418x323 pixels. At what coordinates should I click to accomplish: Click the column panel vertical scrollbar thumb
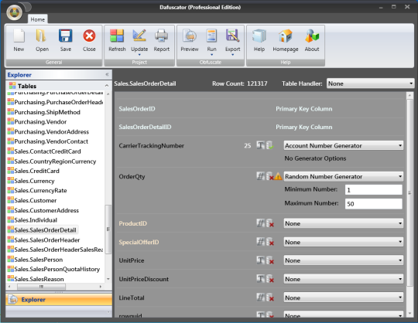(409, 192)
